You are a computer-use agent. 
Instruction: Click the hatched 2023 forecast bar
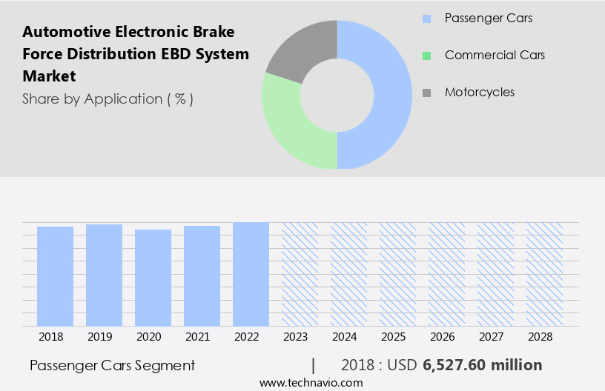click(300, 273)
